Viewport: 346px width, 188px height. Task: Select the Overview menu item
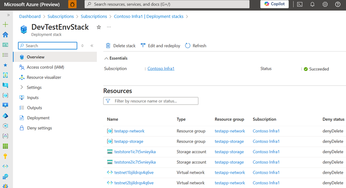[x=55, y=57]
